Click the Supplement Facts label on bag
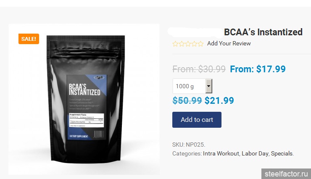The image size is (311, 179). [87, 120]
